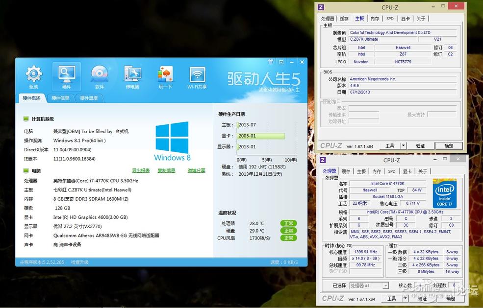
Task: Select the 硬件 hardware monitor icon
Action: pos(67,77)
